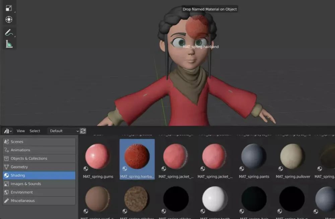The height and width of the screenshot is (219, 335).
Task: Activate the Annotate pencil tool
Action: coord(9,33)
